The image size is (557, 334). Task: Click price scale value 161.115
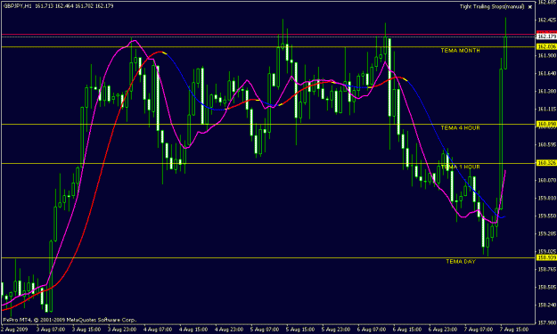coord(547,109)
